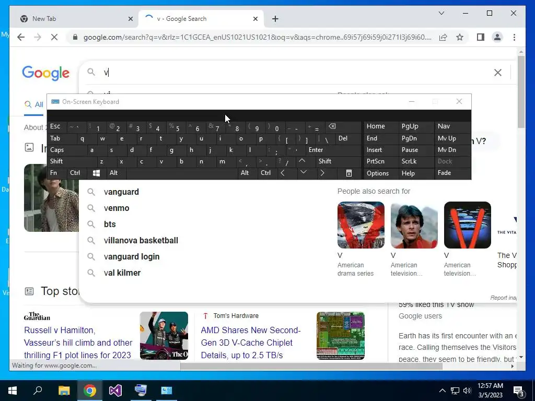Toggle left Alt on the on-screen keyboard

point(116,173)
